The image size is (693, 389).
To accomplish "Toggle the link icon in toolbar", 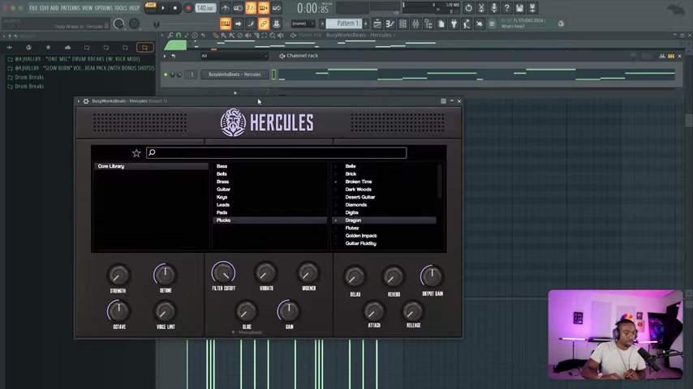I will (x=264, y=24).
